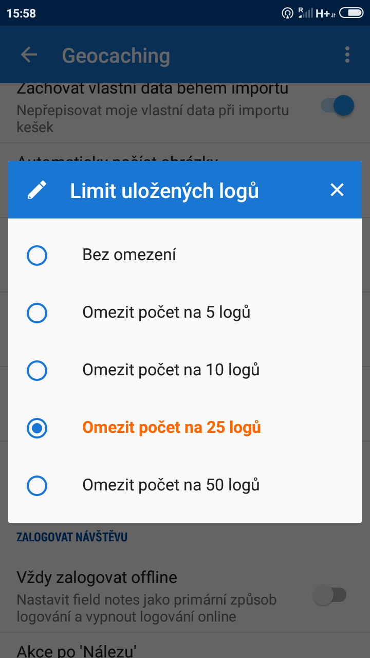Viewport: 370px width, 658px height.
Task: Tap the 'Limit uložených logů' dialog title
Action: click(x=164, y=191)
